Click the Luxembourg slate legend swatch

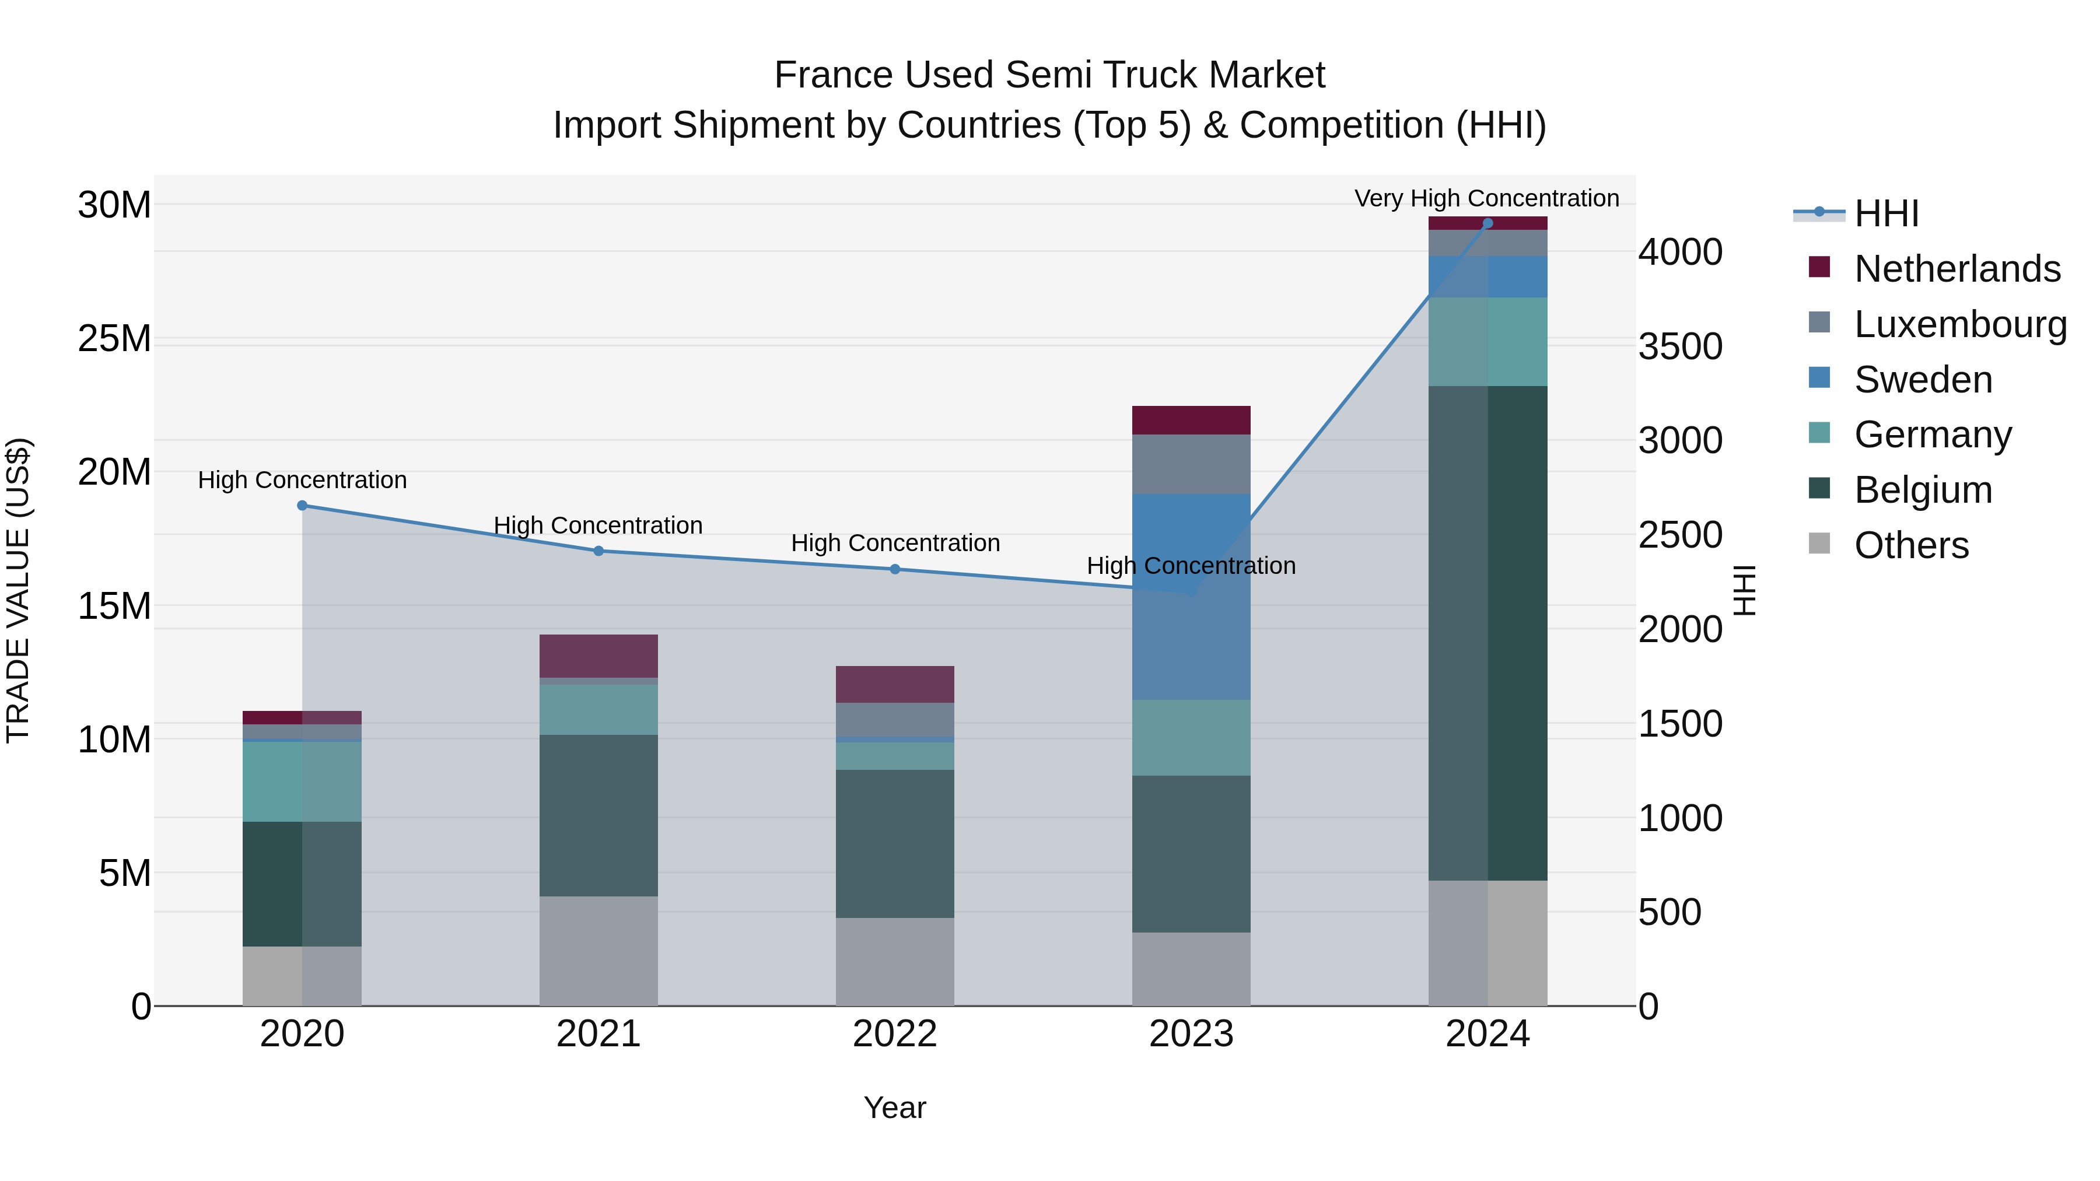tap(1819, 322)
